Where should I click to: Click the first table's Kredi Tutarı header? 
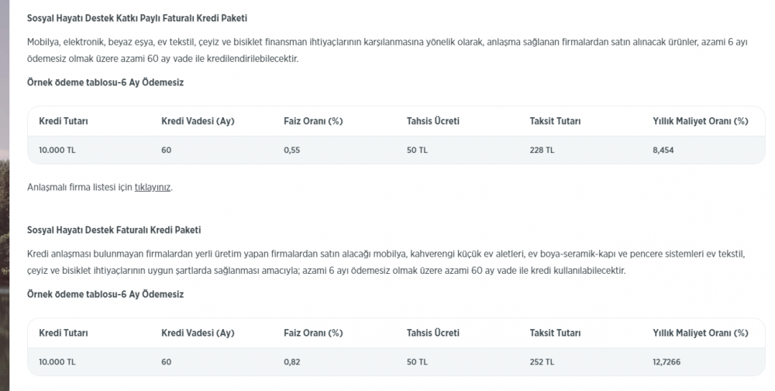pos(64,121)
